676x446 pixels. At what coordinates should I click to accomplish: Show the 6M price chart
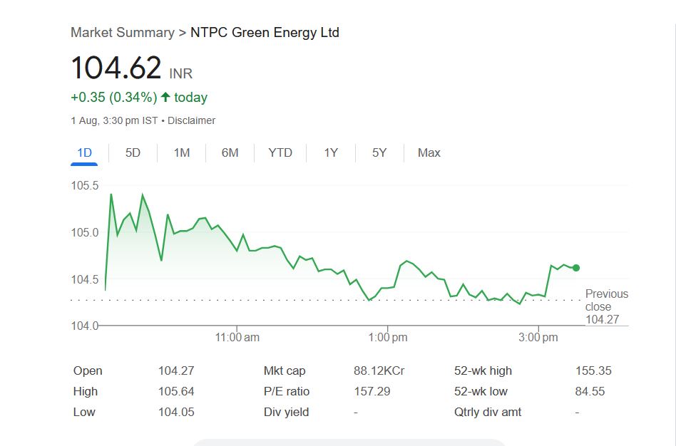230,152
